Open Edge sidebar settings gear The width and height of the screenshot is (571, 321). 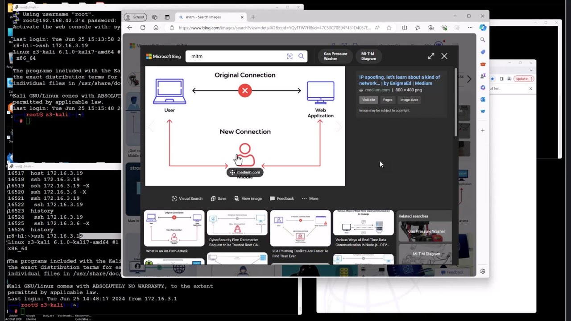pos(483,271)
